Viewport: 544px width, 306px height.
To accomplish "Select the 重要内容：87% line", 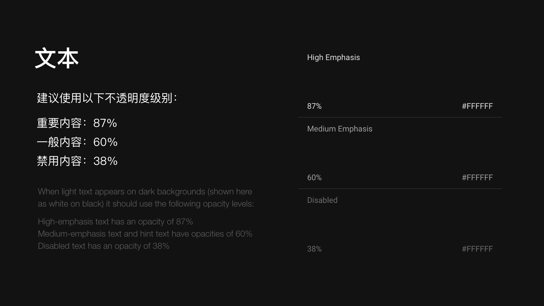I will [77, 123].
